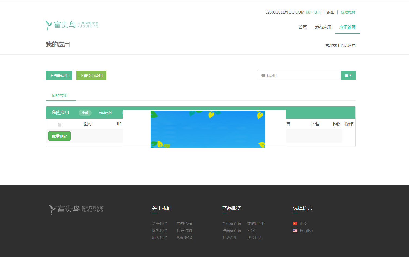Select the Android platform filter
The width and height of the screenshot is (409, 257).
coord(105,113)
